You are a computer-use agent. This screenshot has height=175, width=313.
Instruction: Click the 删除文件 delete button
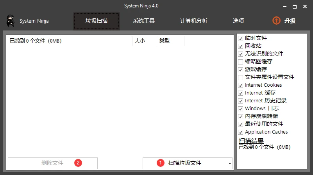point(53,163)
